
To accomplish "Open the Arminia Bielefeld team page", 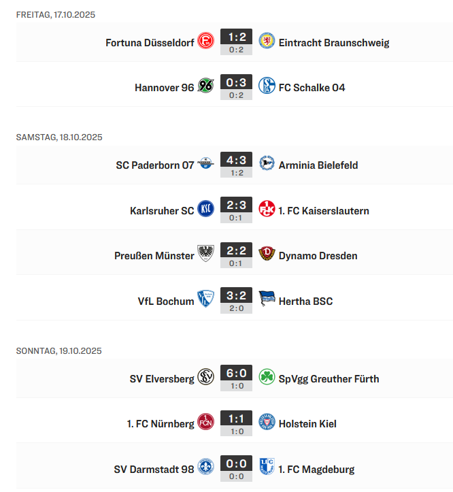I will click(318, 165).
